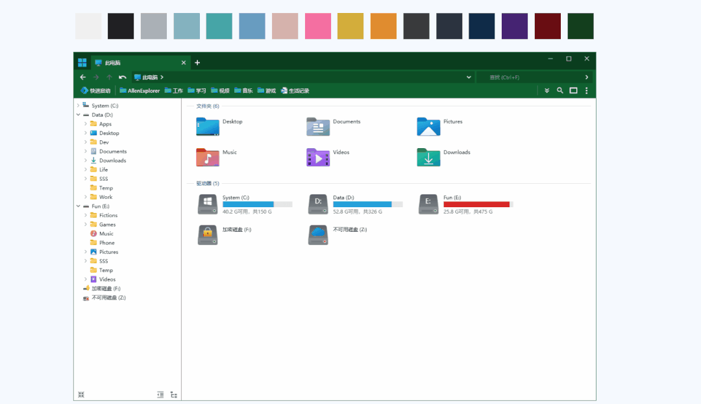Expand the Games folder node
The image size is (701, 404).
[86, 225]
